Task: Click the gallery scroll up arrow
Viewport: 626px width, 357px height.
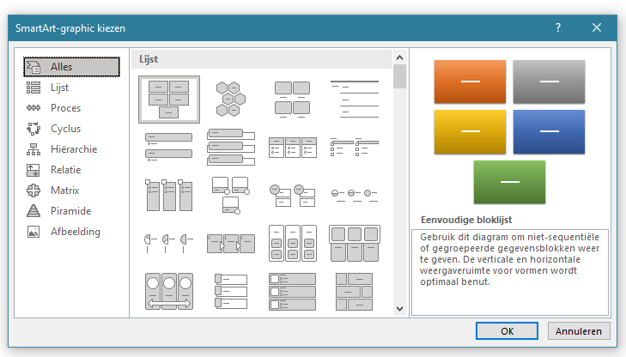Action: 399,57
